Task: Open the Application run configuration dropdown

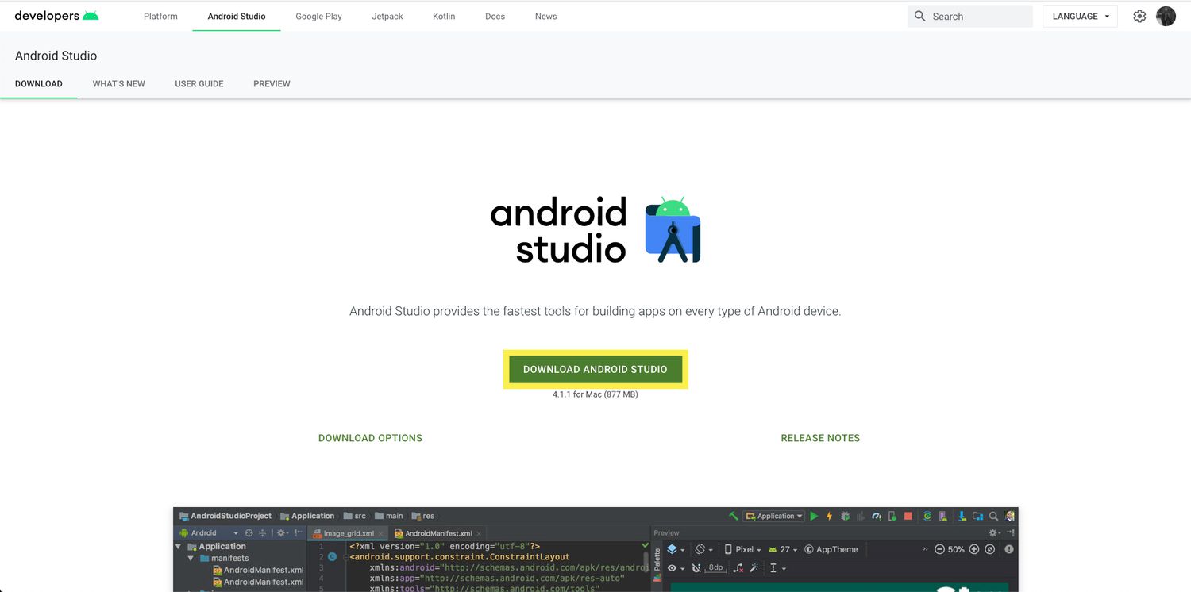Action: point(774,516)
